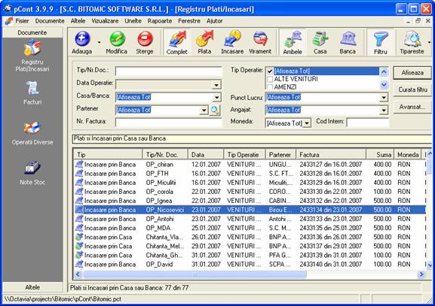Click the row icon for Chitanta_Gh
Viewport: 435px width, 306px height.
click(x=79, y=255)
